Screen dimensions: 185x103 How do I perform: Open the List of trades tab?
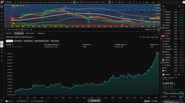[55, 41]
